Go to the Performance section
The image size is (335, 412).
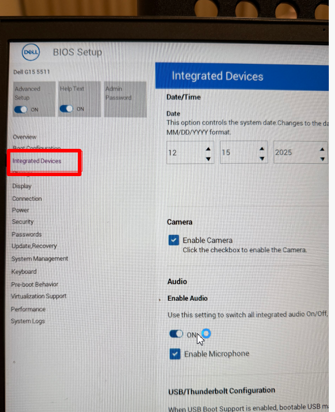[x=28, y=310]
